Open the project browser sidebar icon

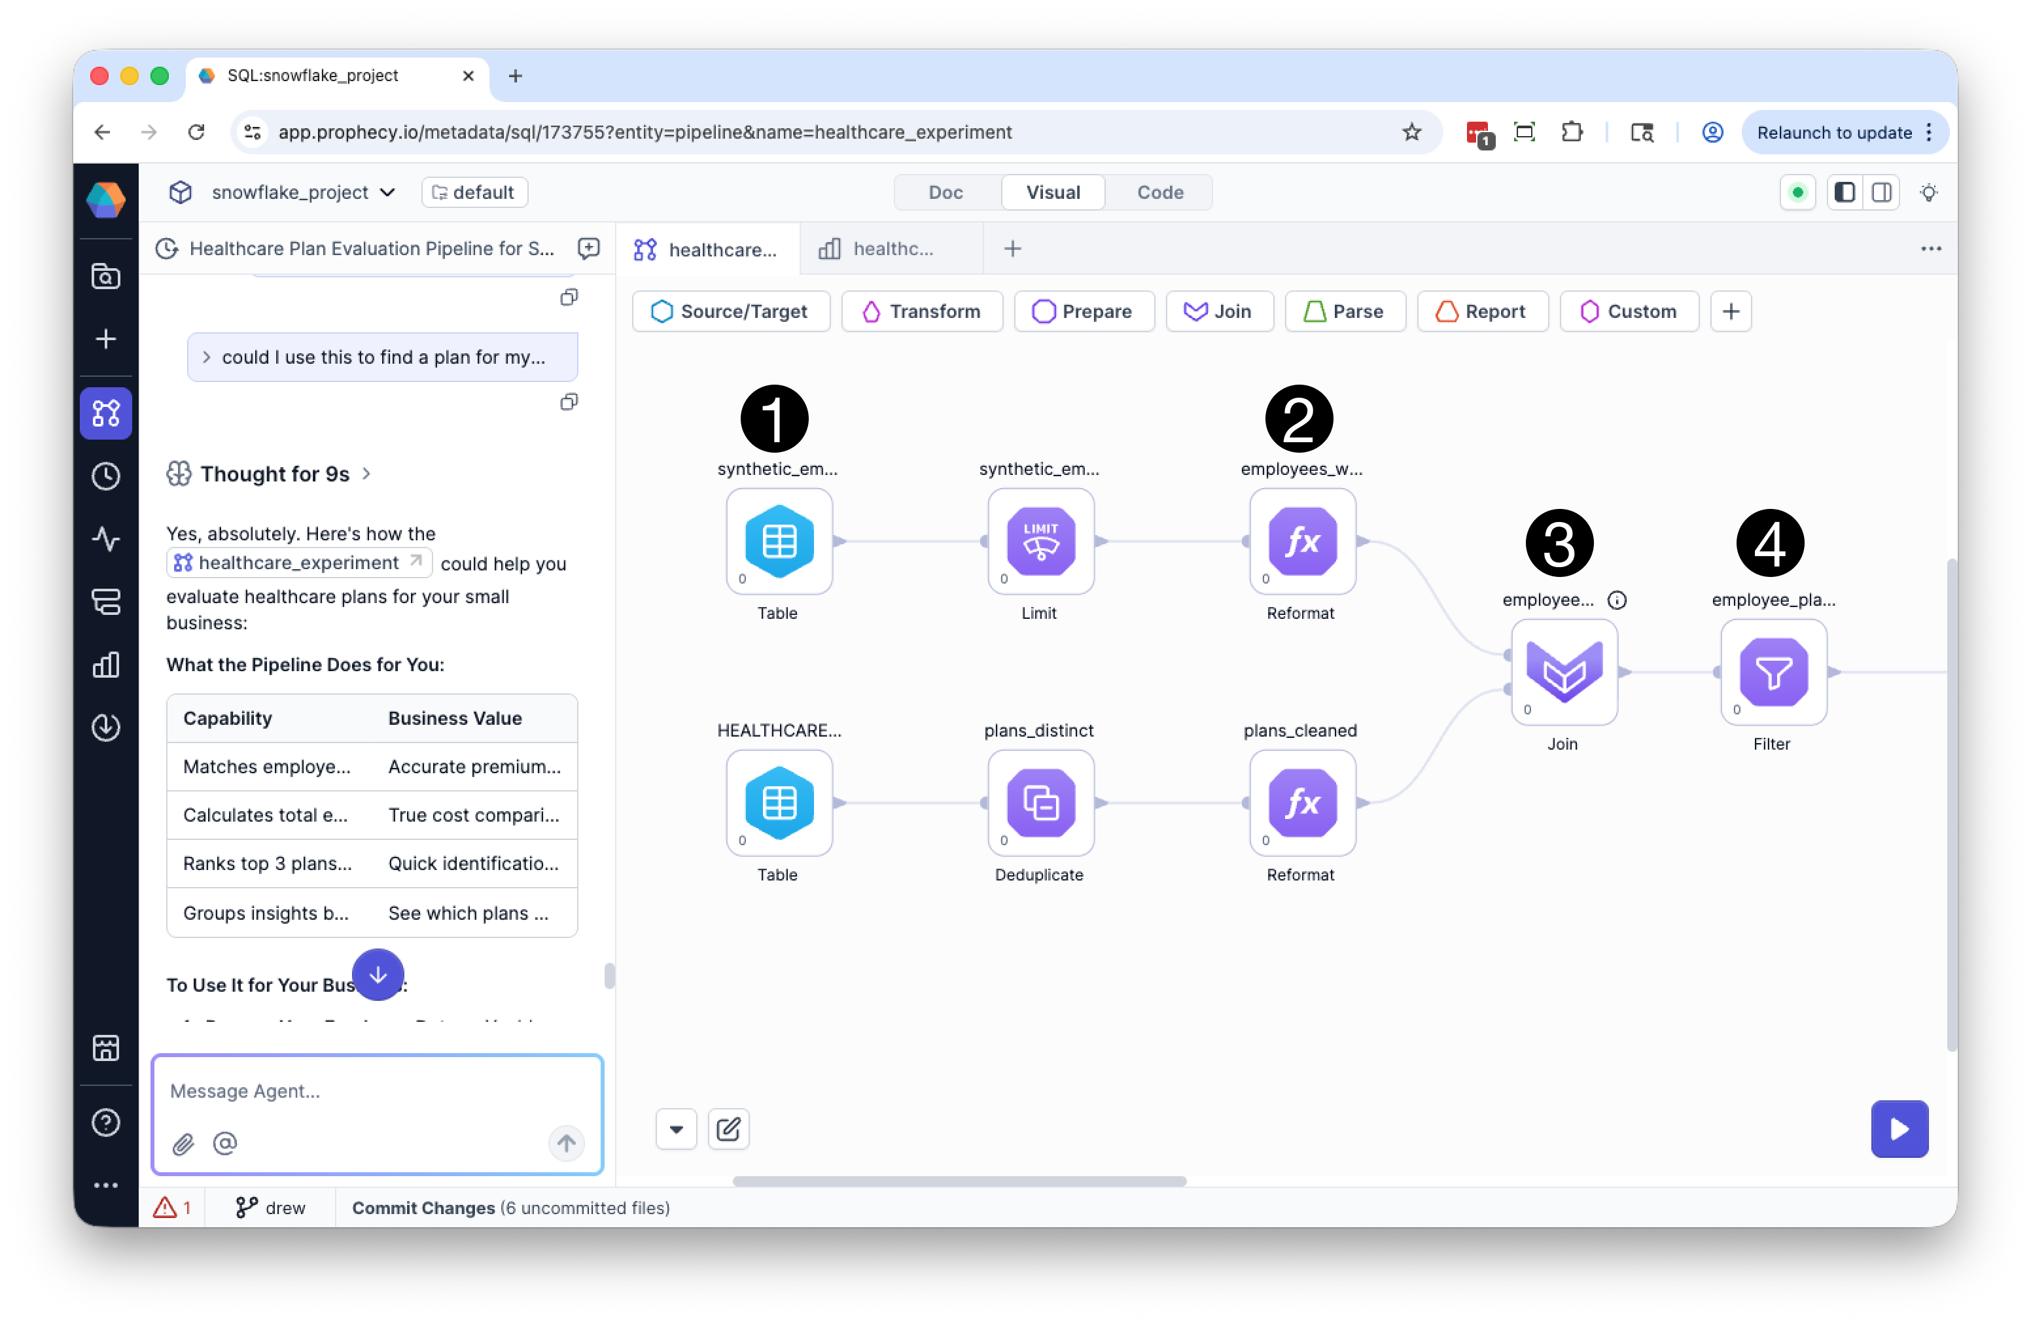click(x=106, y=277)
